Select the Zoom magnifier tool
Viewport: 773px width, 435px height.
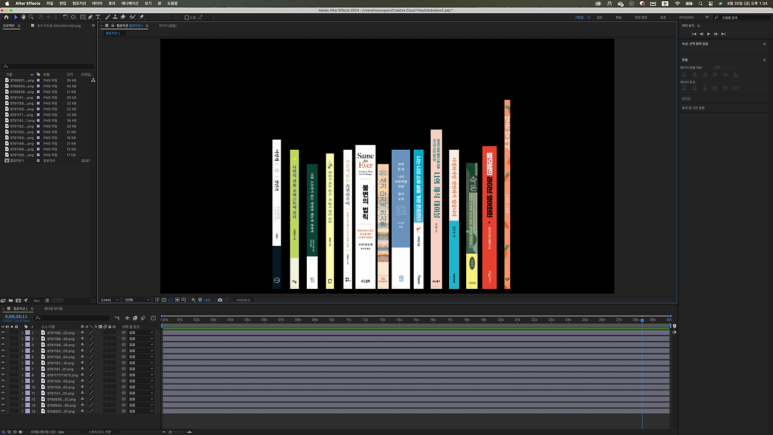point(31,17)
